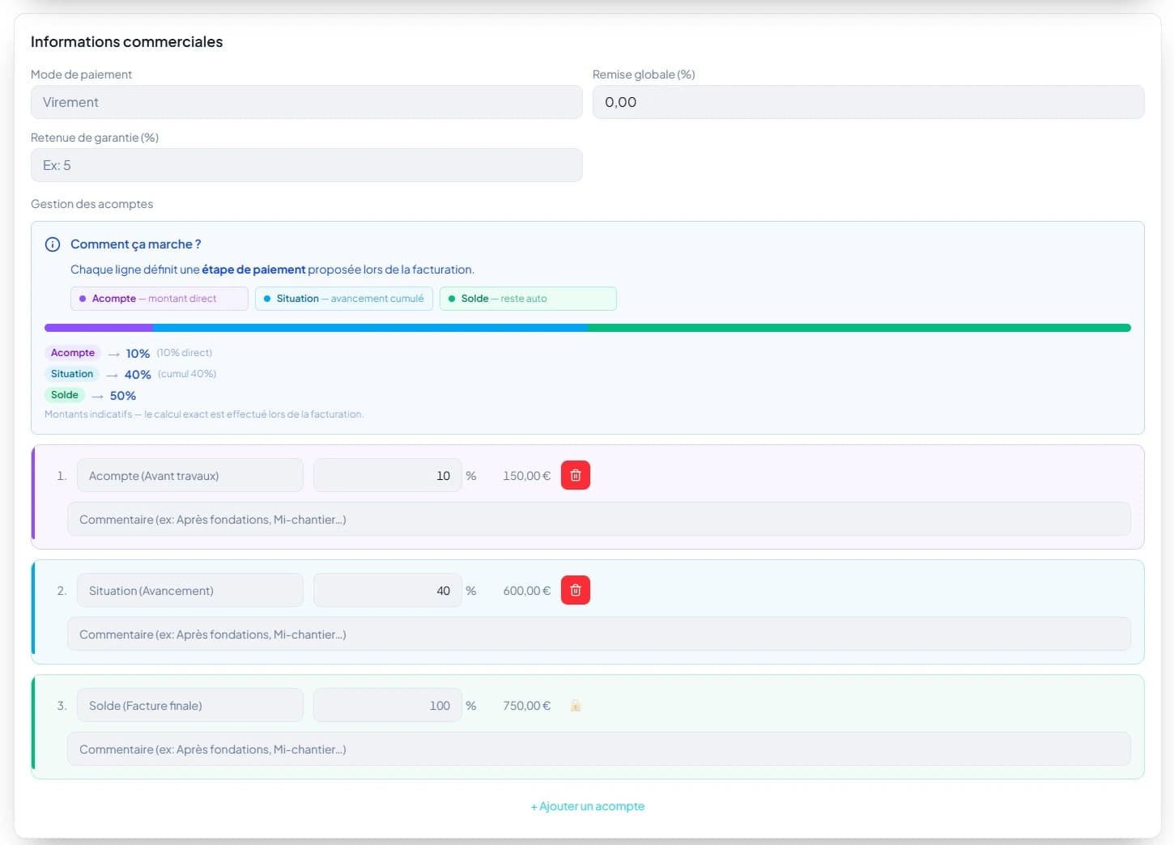Open the Solde (Facture finale) type selector
The image size is (1174, 845).
point(189,705)
